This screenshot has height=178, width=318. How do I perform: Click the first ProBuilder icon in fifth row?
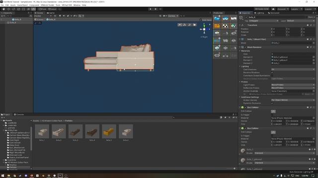pyautogui.click(x=217, y=48)
